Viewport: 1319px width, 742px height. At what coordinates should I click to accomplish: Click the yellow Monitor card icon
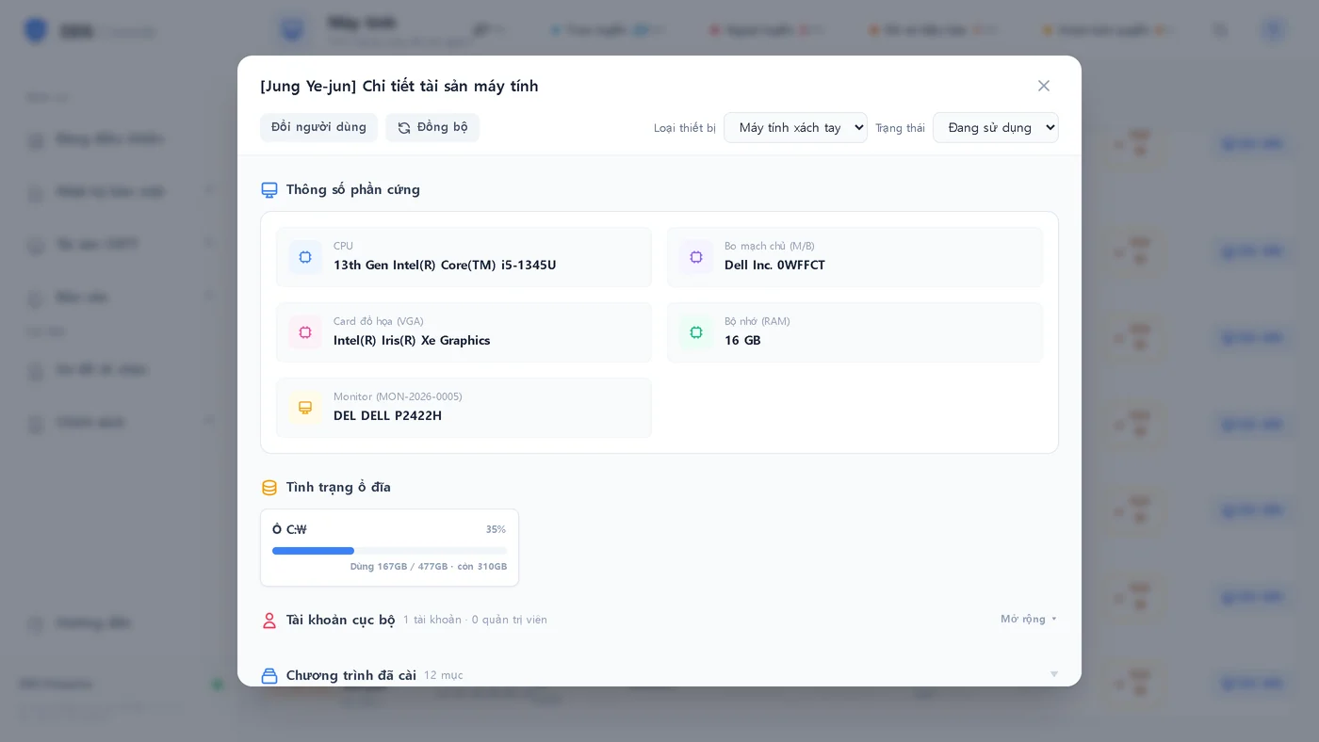pyautogui.click(x=305, y=408)
